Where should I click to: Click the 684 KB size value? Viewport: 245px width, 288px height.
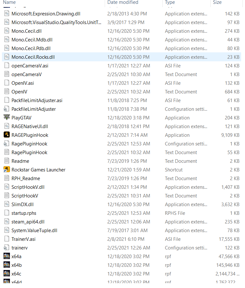click(232, 92)
